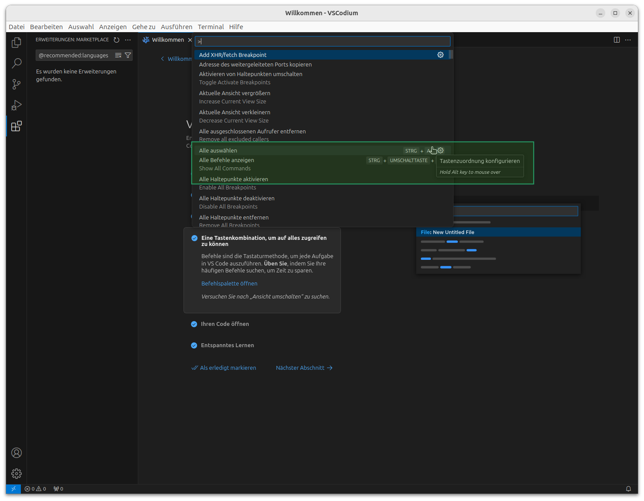The image size is (644, 501).
Task: Click the filter extensions funnel icon
Action: pos(128,55)
